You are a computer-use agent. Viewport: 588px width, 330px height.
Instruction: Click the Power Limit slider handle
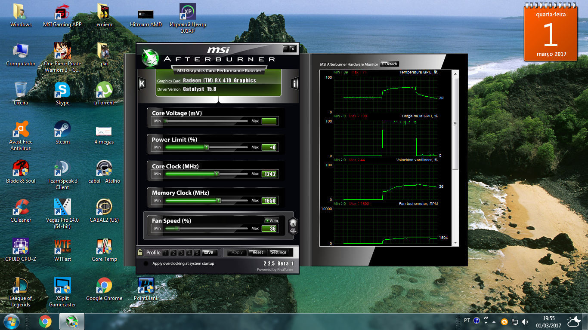[207, 147]
